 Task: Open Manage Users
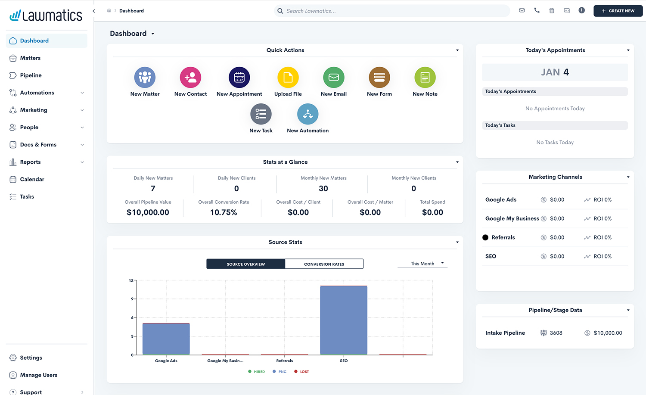pyautogui.click(x=38, y=375)
